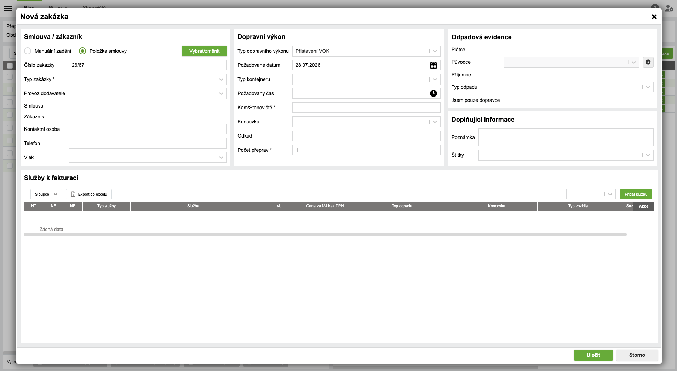Image resolution: width=677 pixels, height=371 pixels.
Task: Open gear settings next to Původce
Action: [648, 62]
